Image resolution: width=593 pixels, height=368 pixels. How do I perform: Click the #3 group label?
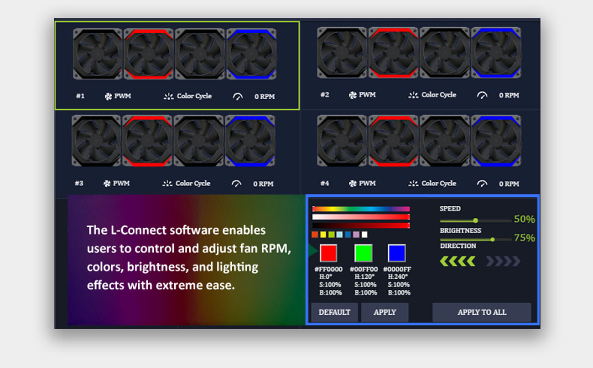[x=79, y=184]
